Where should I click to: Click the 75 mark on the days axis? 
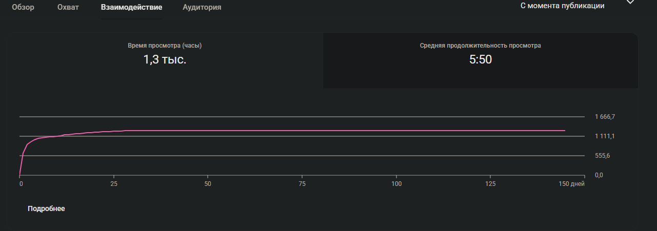point(302,184)
